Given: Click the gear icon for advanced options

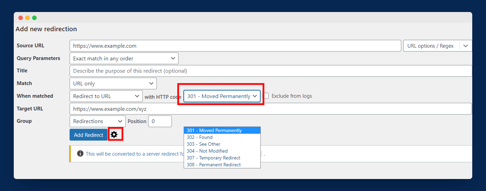Looking at the screenshot, I should [114, 135].
